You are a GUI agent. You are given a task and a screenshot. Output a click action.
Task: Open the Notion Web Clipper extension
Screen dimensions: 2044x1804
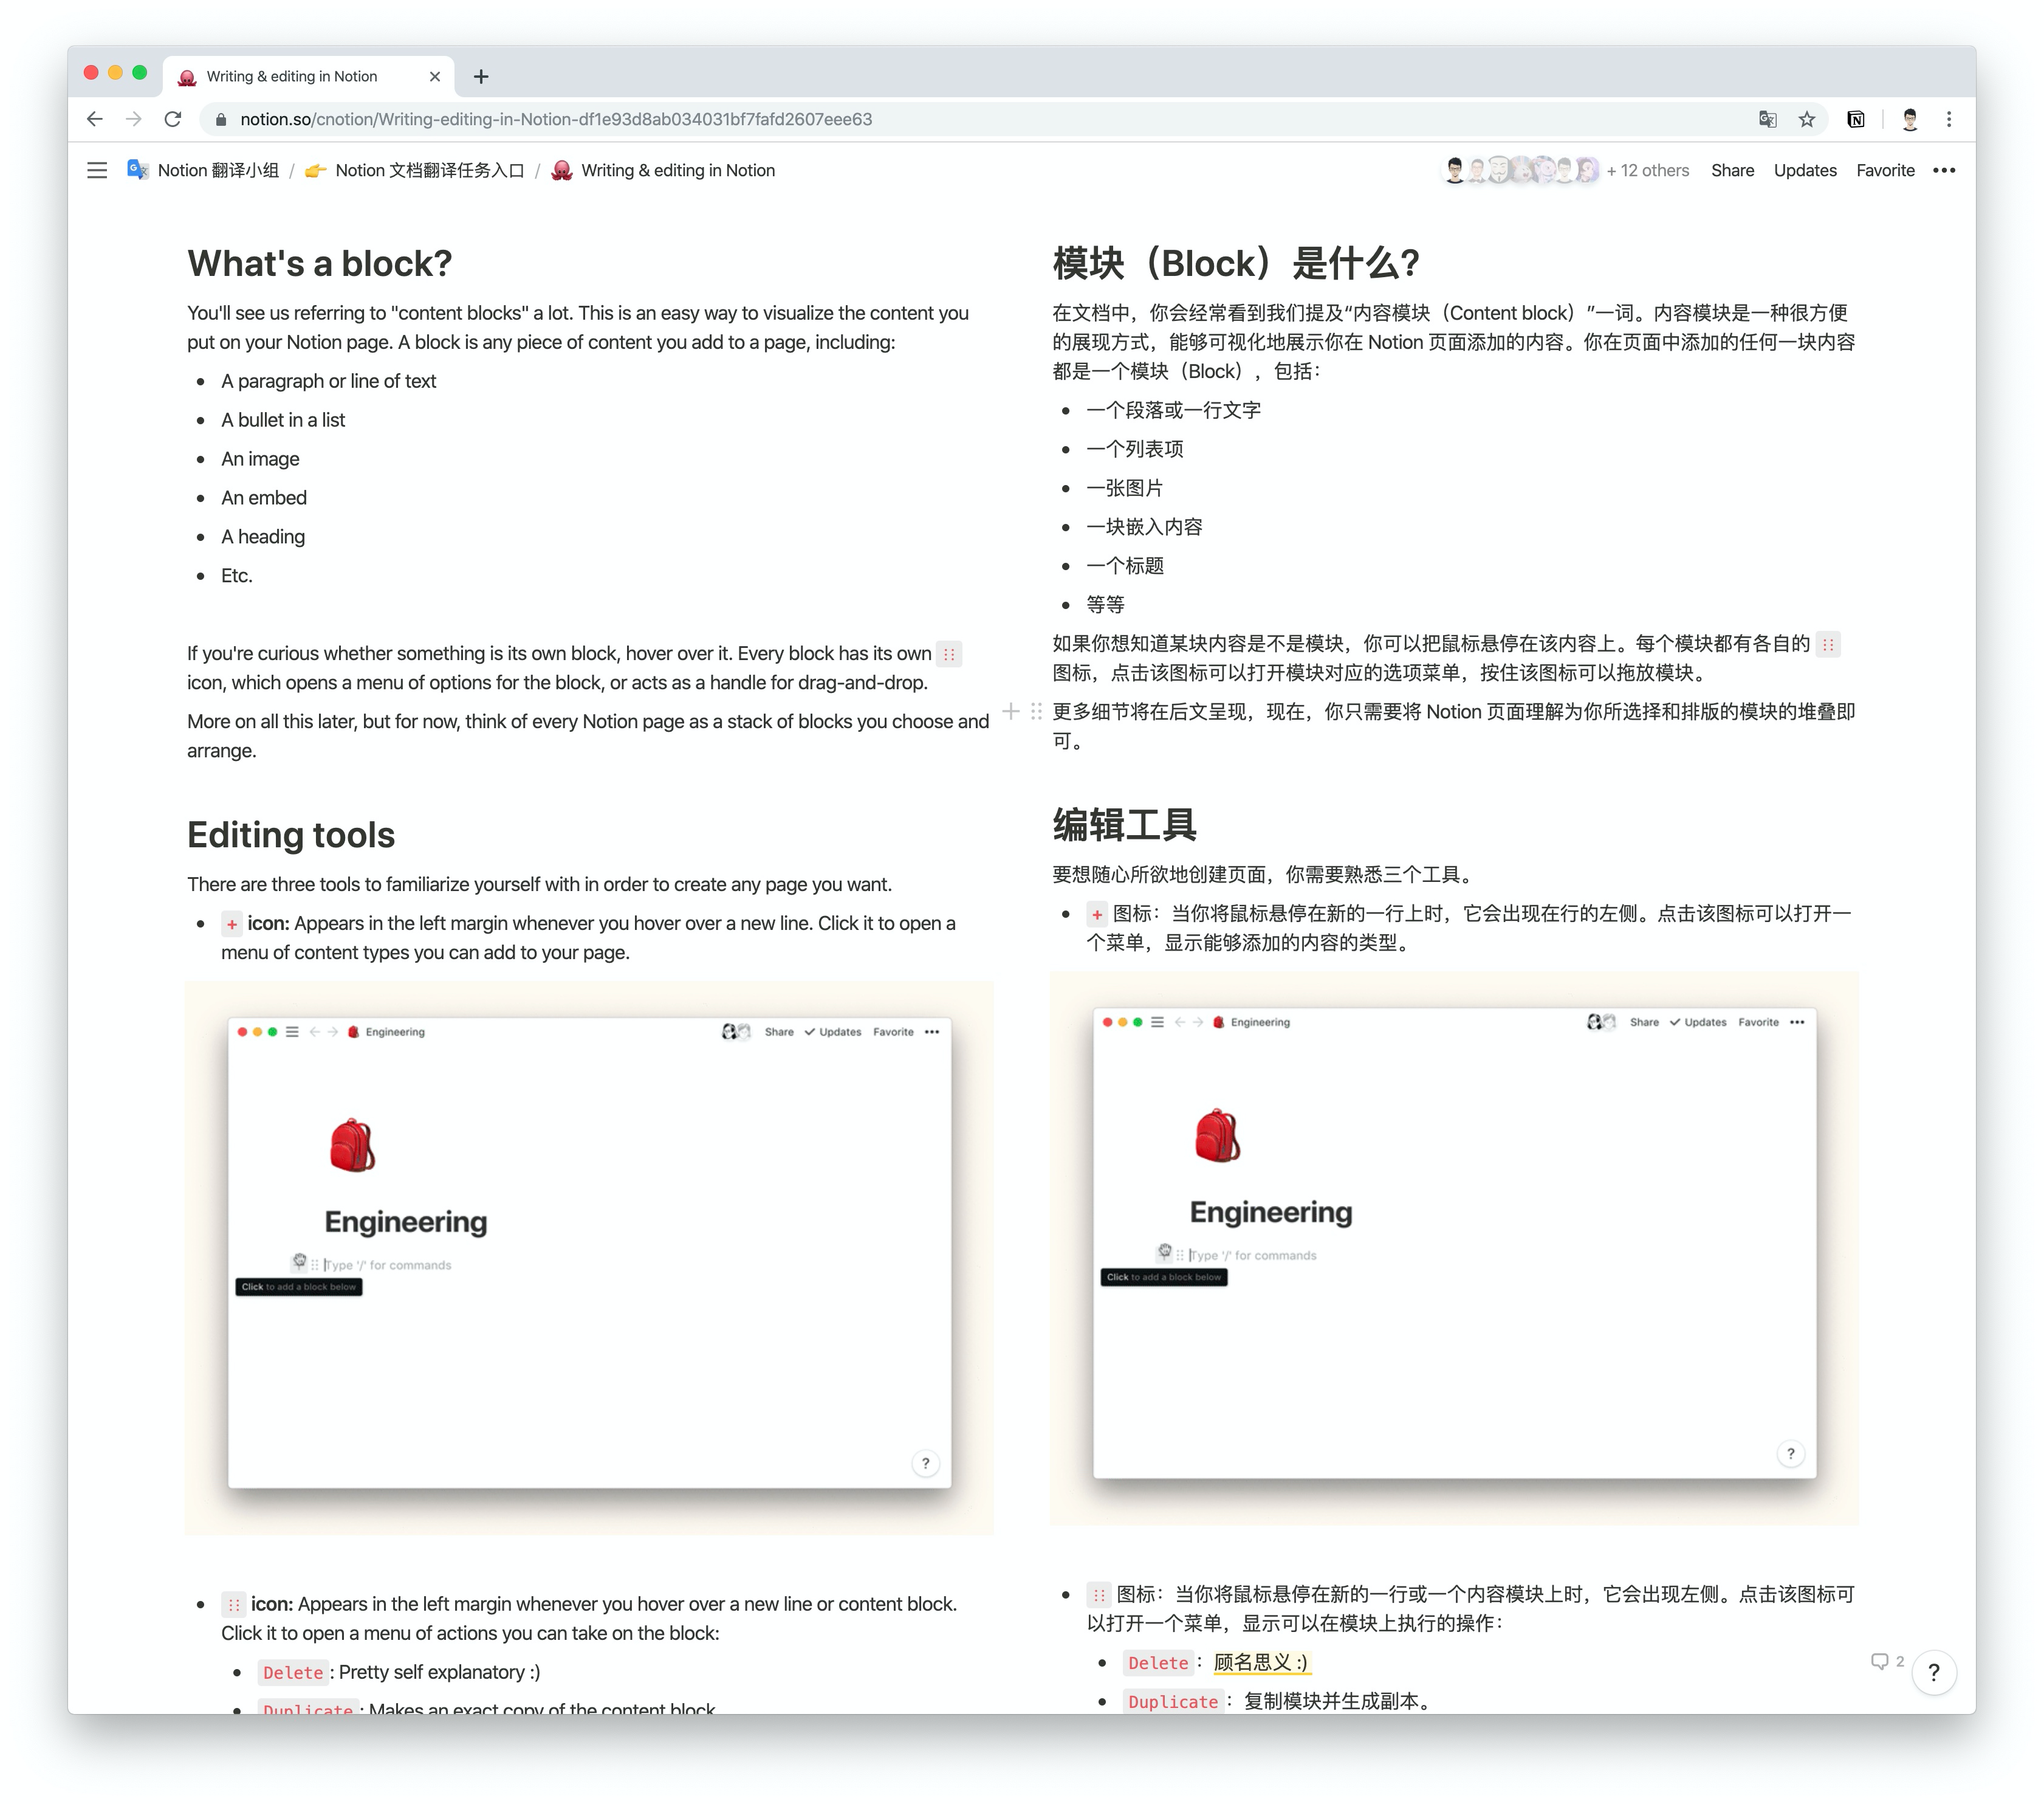[1855, 119]
